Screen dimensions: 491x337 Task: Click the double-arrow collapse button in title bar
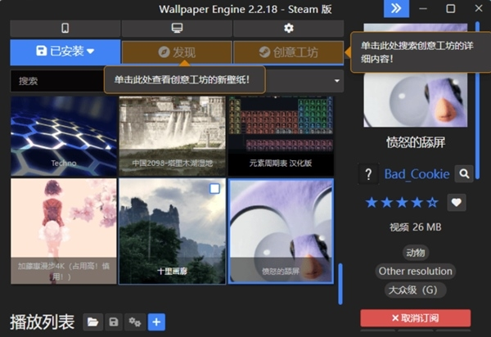(396, 8)
